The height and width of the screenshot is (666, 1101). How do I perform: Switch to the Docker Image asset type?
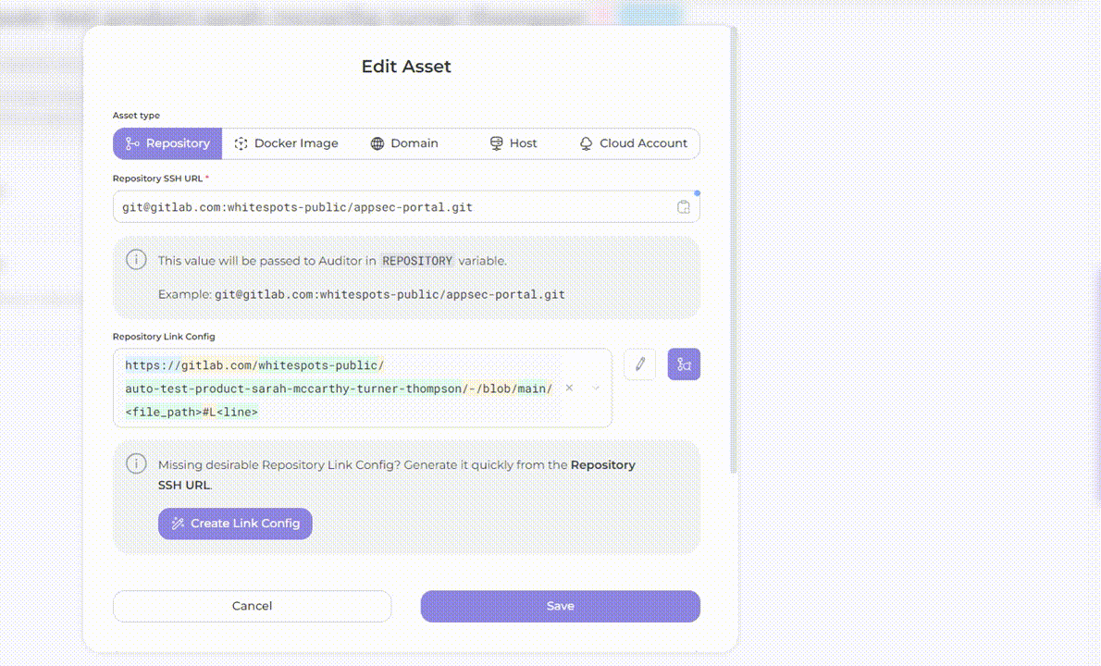click(x=286, y=143)
